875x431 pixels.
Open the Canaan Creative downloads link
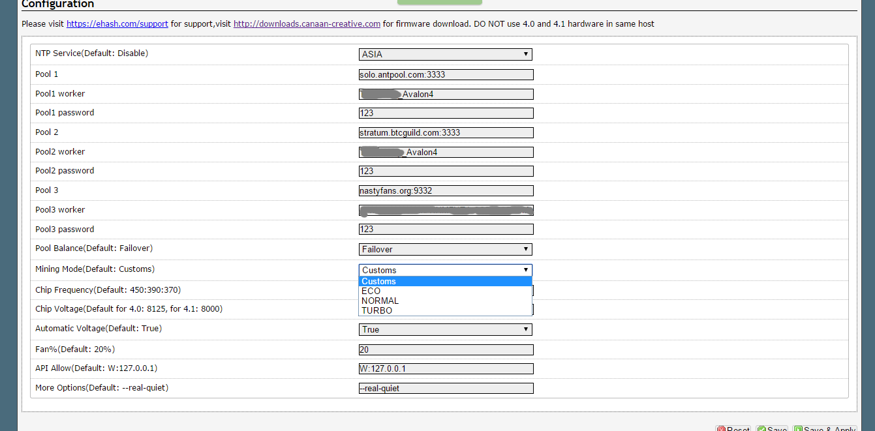tap(307, 23)
